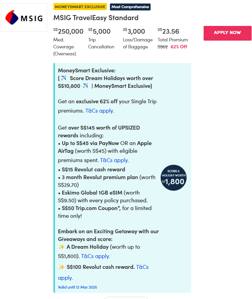
Task: Open T&Cs link for the Dream Holiday giveaway
Action: pyautogui.click(x=95, y=256)
